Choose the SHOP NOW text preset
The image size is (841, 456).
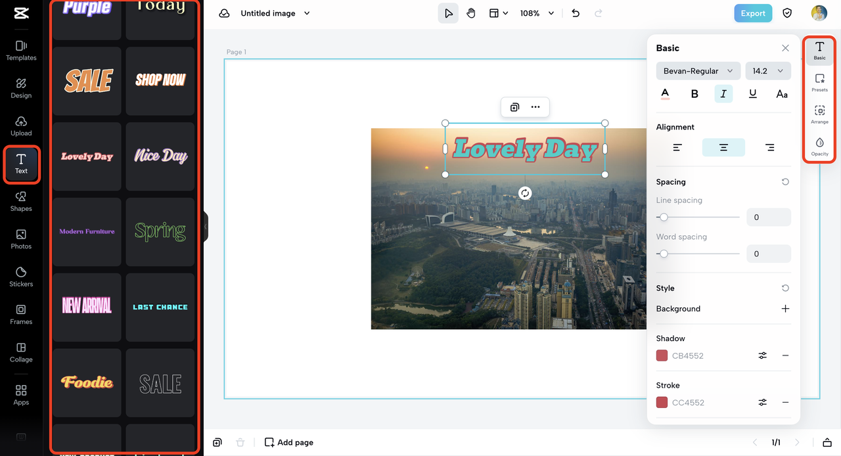[x=160, y=81]
